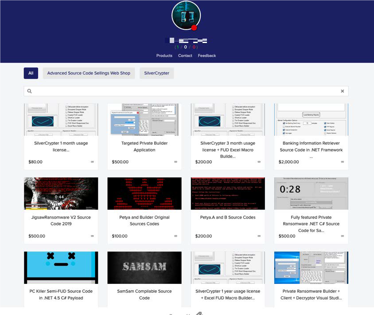This screenshot has width=374, height=315.
Task: Click the 0:28 countdown timer thumbnail
Action: pos(311,193)
